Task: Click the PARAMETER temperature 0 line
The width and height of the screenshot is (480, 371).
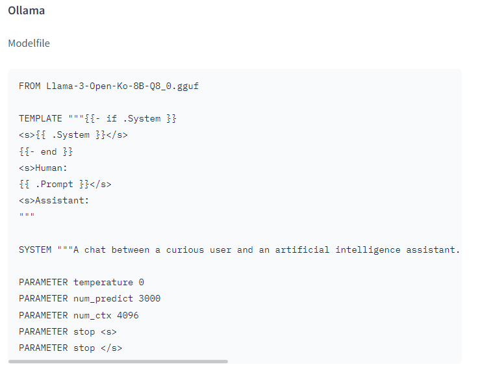Action: (81, 282)
